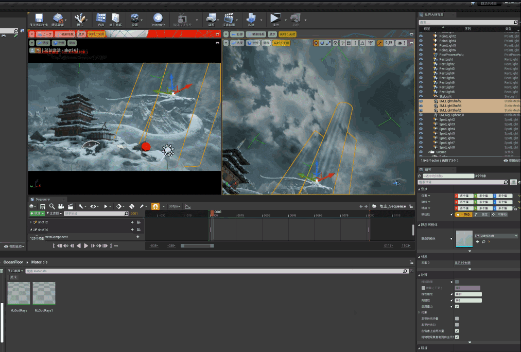The width and height of the screenshot is (521, 352).
Task: Click the Sequencer timeline range scrollbar
Action: (197, 246)
